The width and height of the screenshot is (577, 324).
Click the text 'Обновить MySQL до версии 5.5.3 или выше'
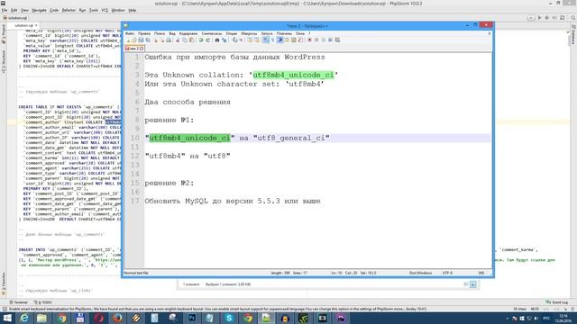(233, 202)
